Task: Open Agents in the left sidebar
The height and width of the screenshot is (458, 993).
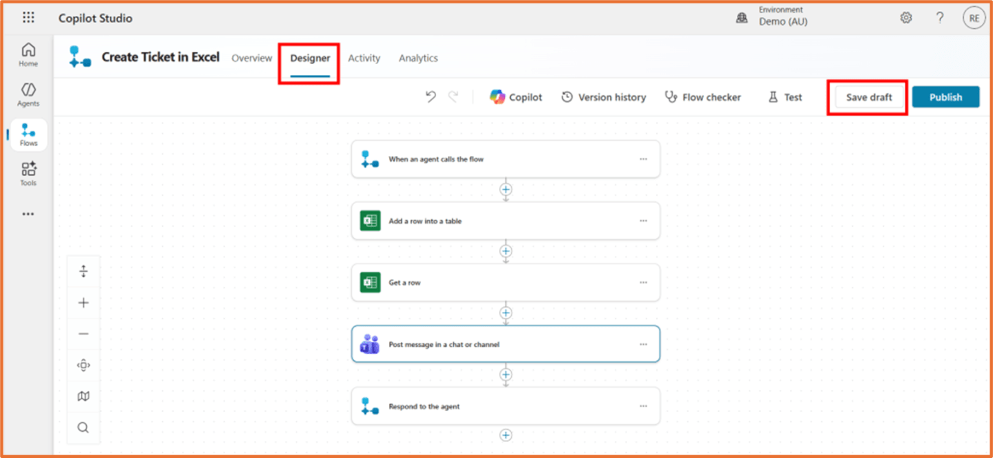Action: 28,94
